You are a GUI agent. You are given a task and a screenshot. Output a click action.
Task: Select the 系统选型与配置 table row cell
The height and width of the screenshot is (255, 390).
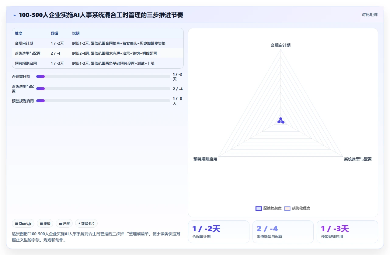[28, 53]
